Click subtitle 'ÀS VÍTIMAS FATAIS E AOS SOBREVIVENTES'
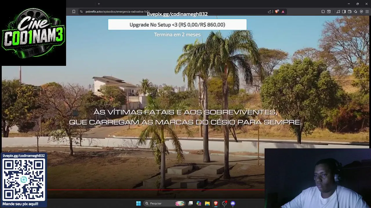This screenshot has height=208, width=371. click(x=185, y=112)
